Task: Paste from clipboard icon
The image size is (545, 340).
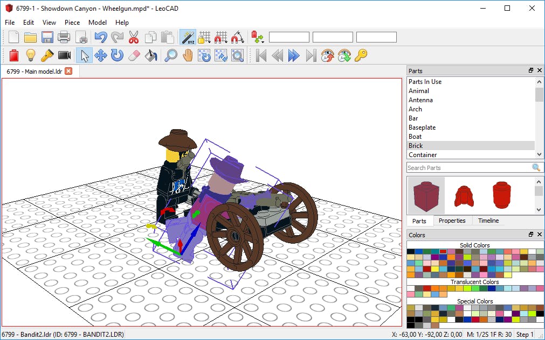Action: pos(168,37)
